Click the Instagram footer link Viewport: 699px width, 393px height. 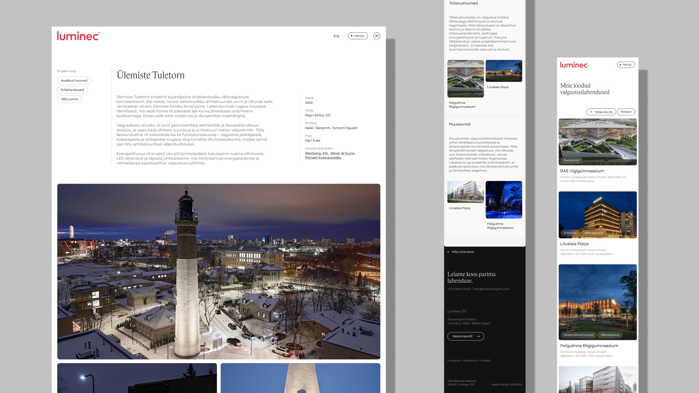(x=454, y=361)
